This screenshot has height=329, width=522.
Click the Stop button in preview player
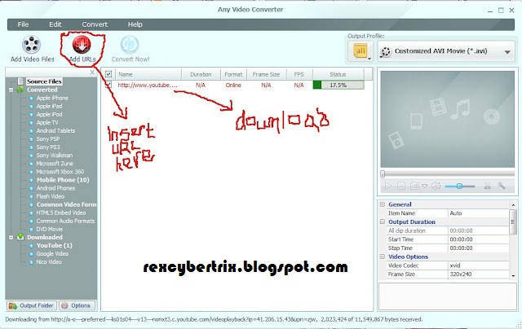[401, 186]
